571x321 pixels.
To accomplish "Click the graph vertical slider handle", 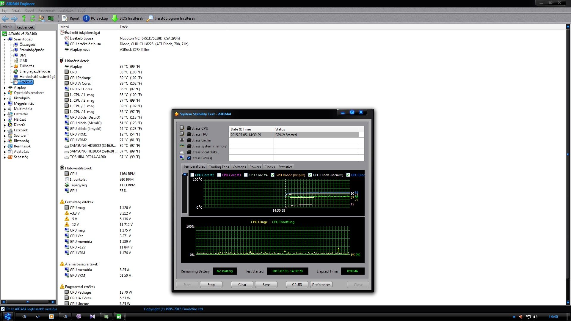I will (185, 175).
